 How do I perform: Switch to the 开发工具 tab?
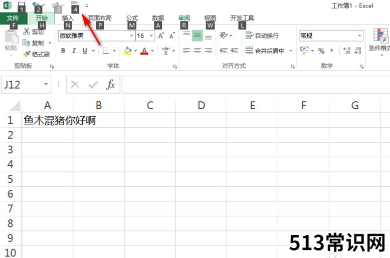242,18
